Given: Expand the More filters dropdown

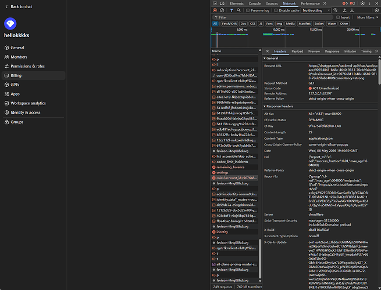Looking at the screenshot, I should (368, 17).
